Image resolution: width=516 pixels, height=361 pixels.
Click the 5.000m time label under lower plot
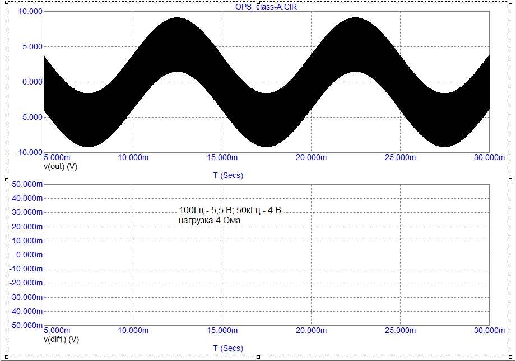click(x=57, y=330)
